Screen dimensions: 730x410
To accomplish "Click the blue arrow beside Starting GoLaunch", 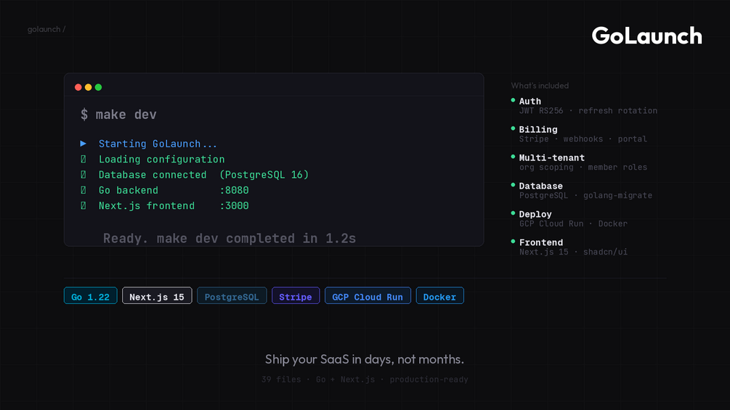I will pos(84,144).
